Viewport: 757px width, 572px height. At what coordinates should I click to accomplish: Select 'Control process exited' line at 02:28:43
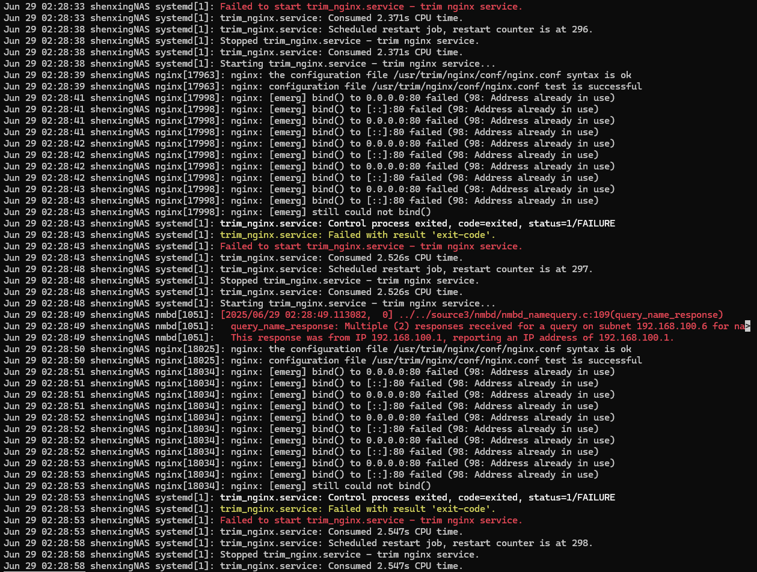(309, 224)
